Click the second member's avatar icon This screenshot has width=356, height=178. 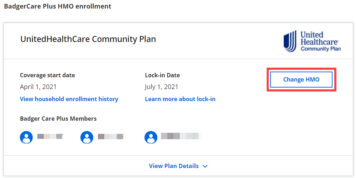click(87, 137)
